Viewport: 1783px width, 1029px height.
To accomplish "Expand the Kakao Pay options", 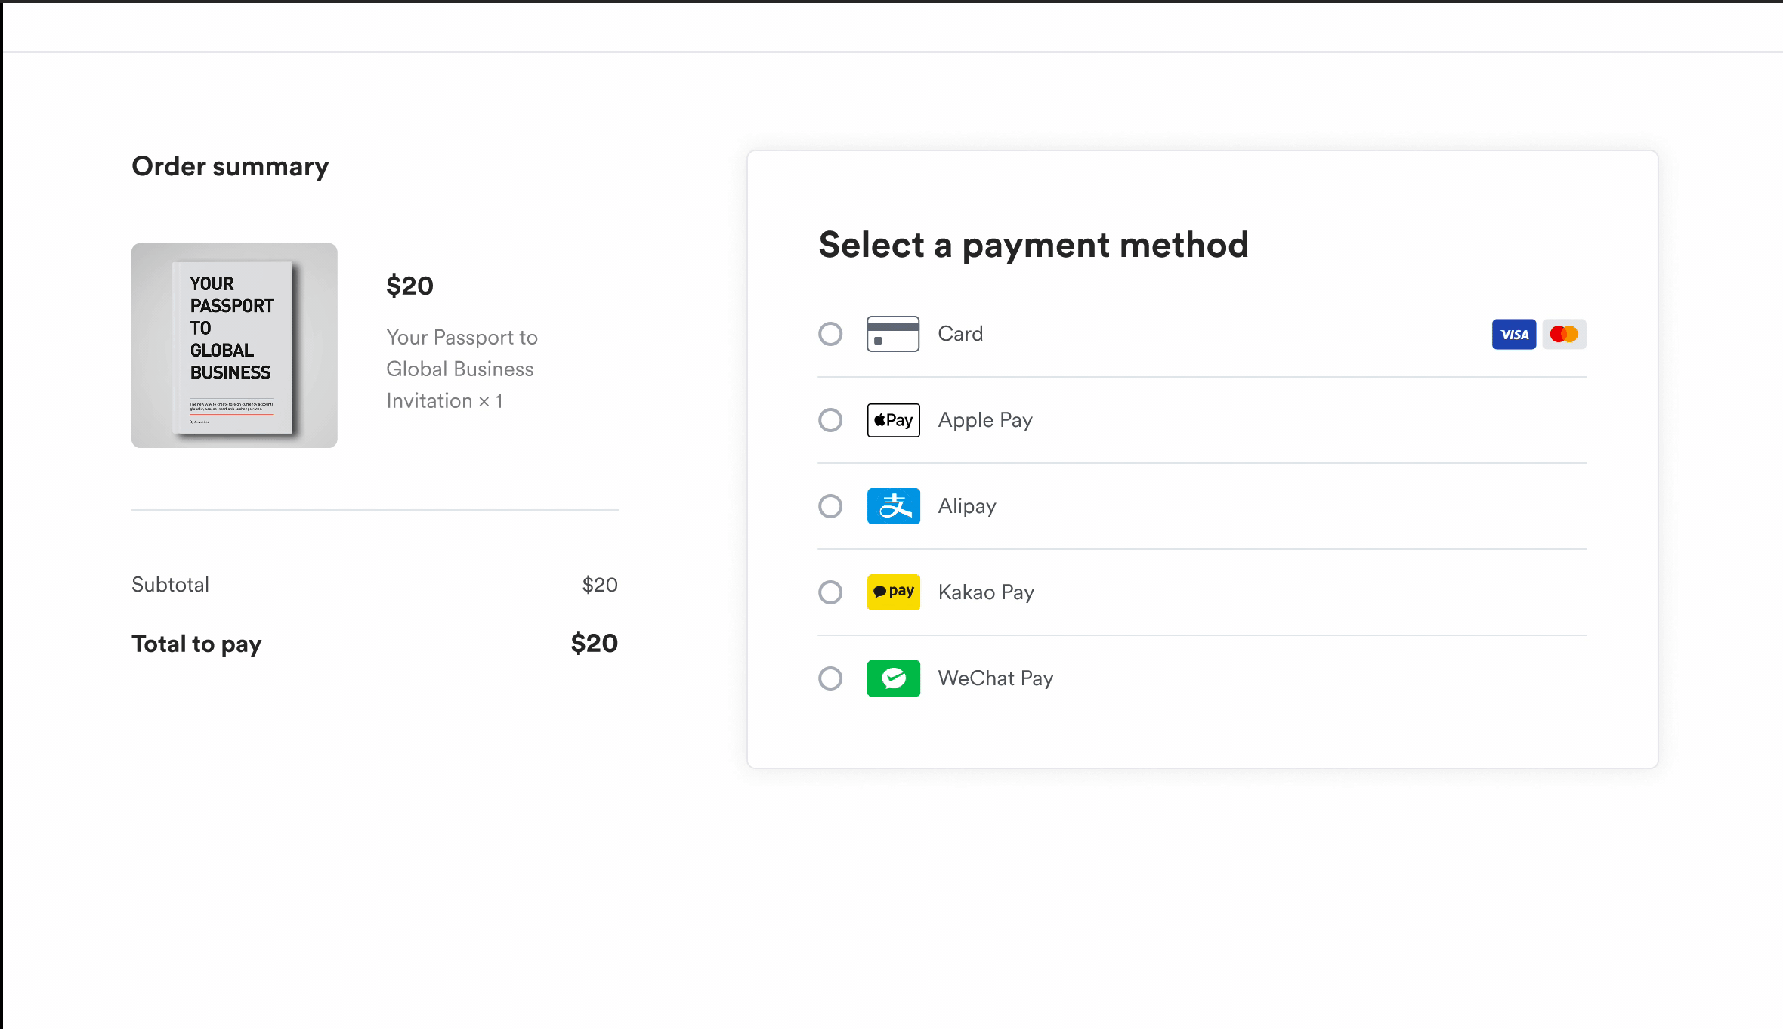I will tap(830, 592).
